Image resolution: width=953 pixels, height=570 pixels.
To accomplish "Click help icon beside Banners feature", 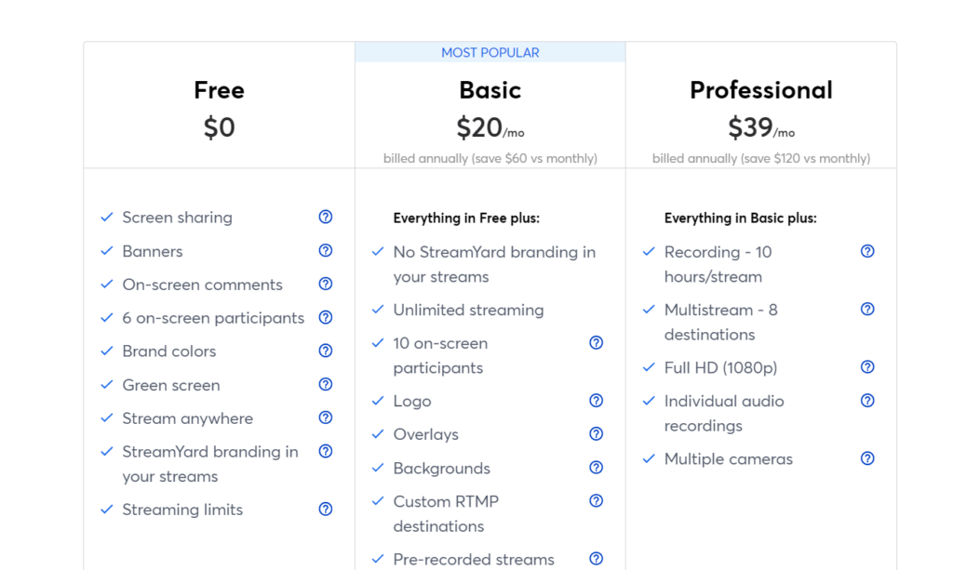I will point(326,250).
